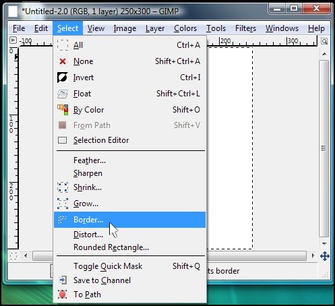
Task: Click the Save to Channel icon
Action: [x=63, y=280]
